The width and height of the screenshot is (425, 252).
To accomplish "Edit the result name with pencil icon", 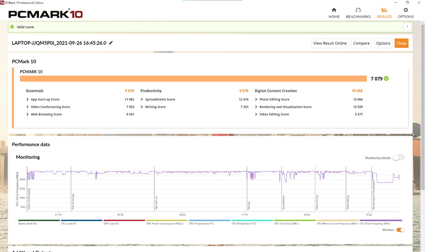I will tap(111, 43).
